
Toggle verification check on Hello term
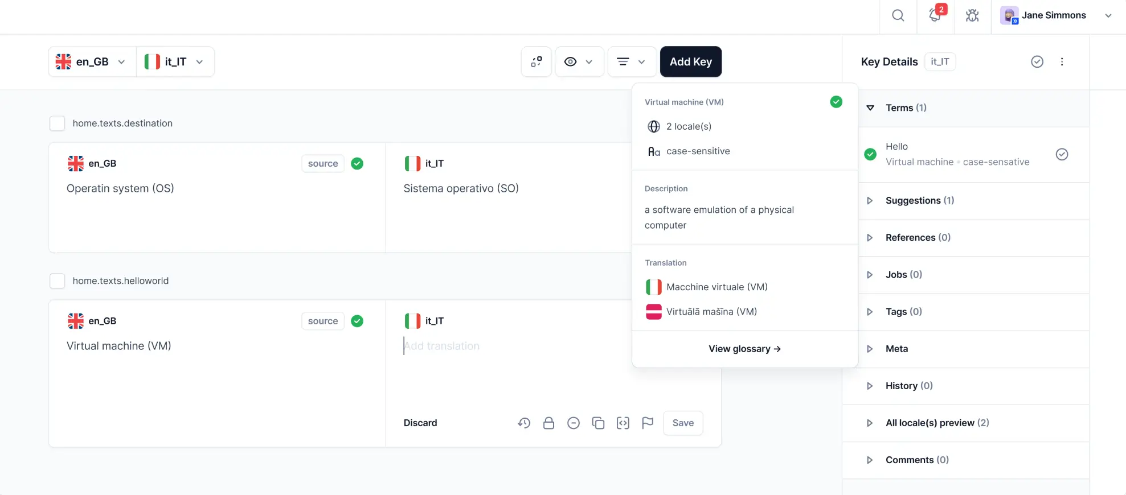(1062, 154)
